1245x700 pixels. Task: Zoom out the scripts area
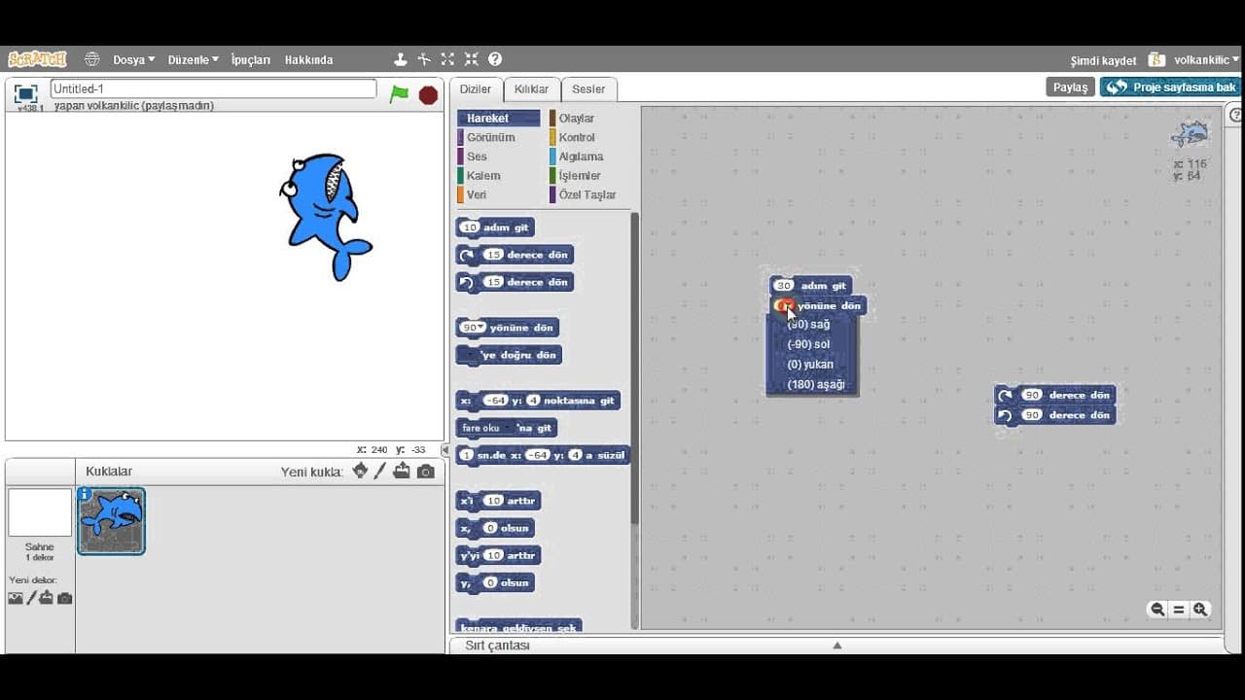click(1157, 610)
